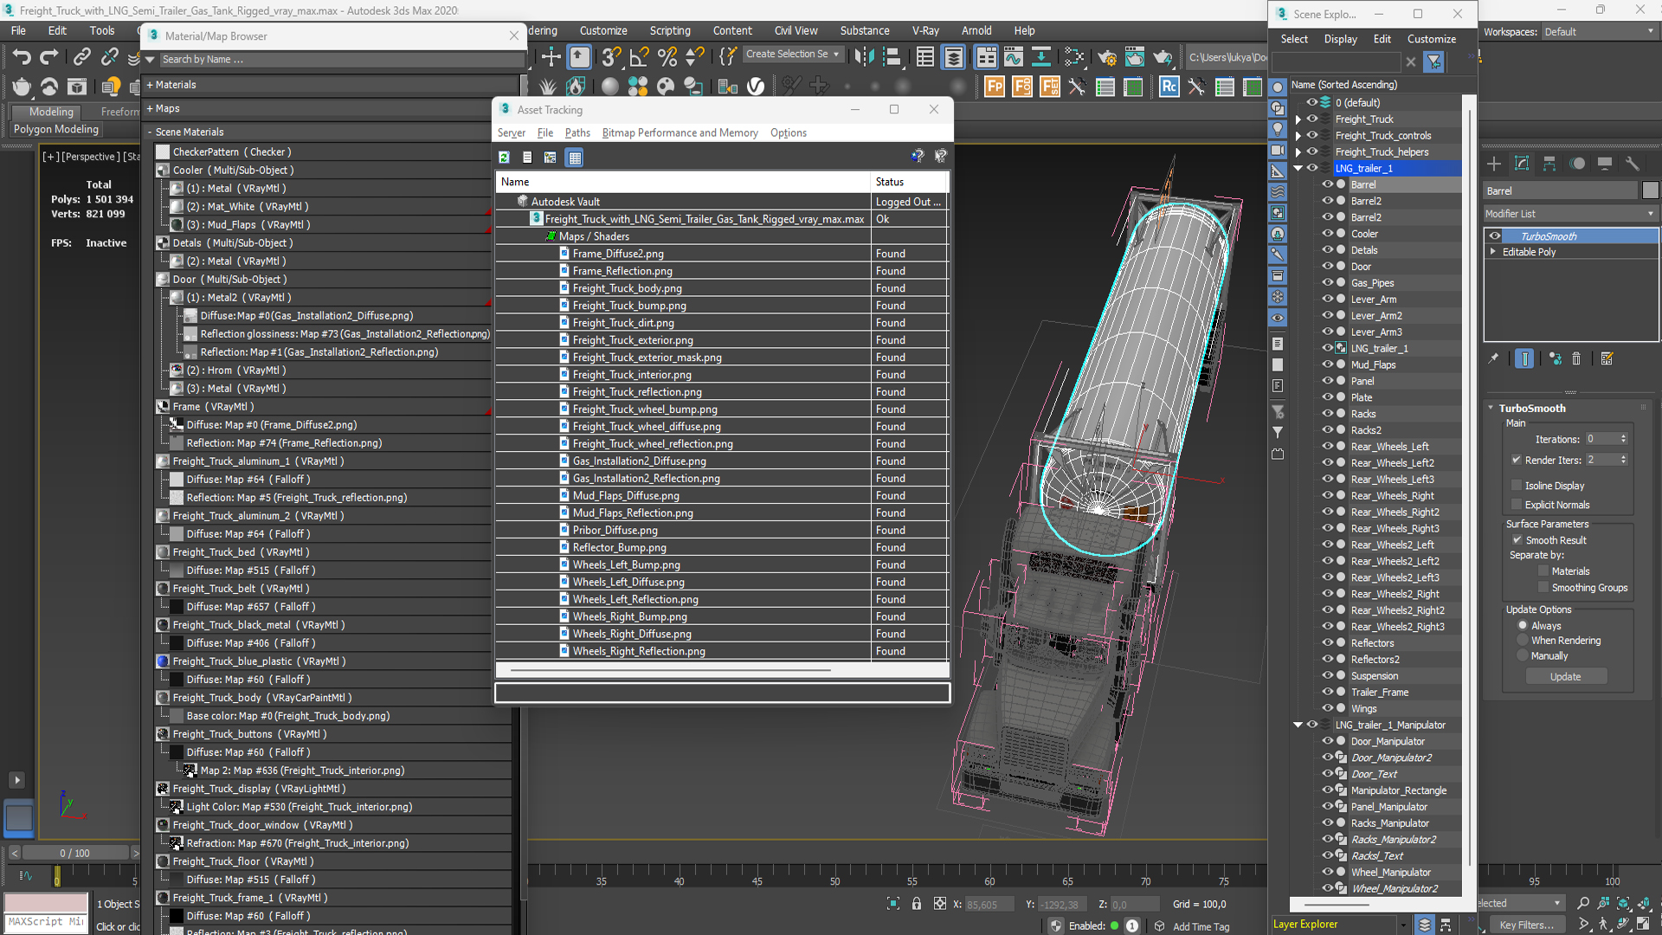The image size is (1662, 935).
Task: Collapse the LNG_trailer_1 layer
Action: (x=1298, y=169)
